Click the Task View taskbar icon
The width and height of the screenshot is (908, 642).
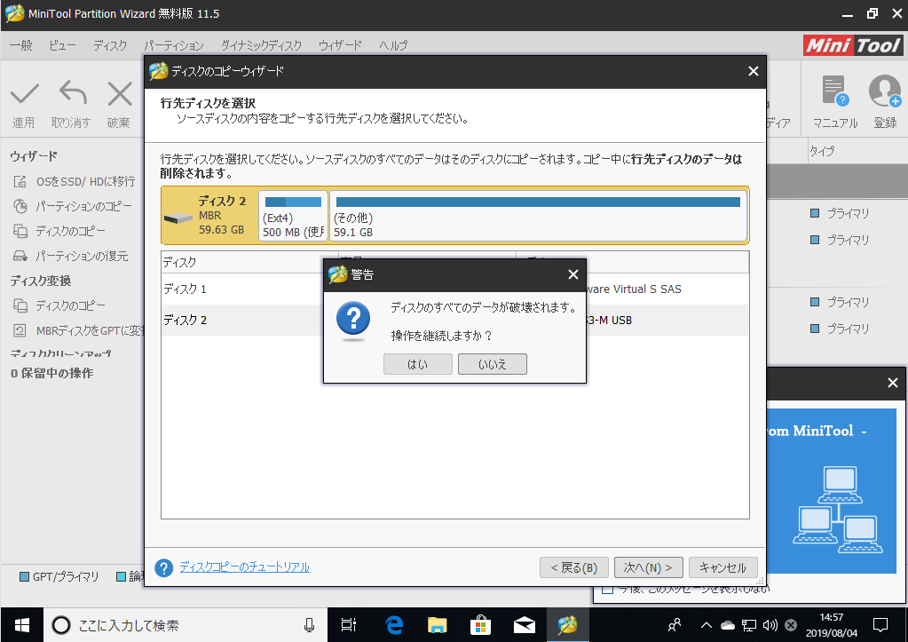pos(350,625)
